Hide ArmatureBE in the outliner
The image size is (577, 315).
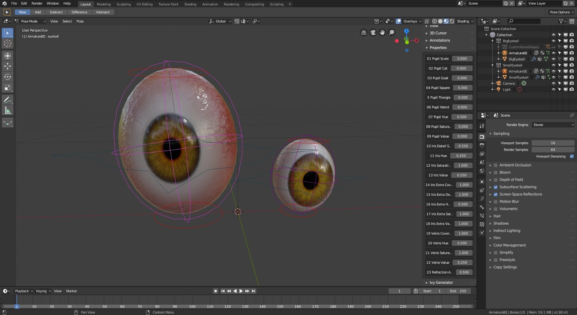pyautogui.click(x=554, y=53)
